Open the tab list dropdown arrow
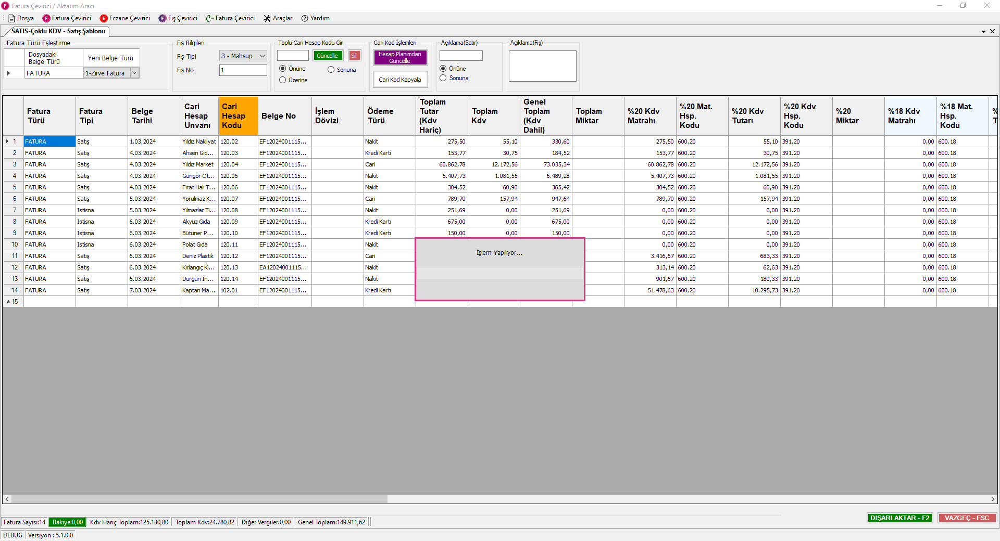 [x=984, y=32]
